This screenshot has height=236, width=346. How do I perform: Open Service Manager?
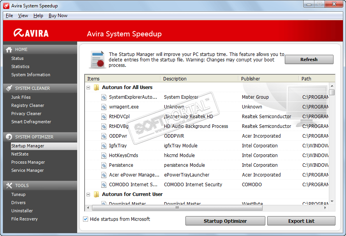coord(27,170)
